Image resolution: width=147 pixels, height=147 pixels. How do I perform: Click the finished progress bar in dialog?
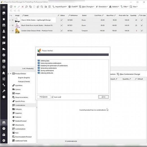pos(73,55)
